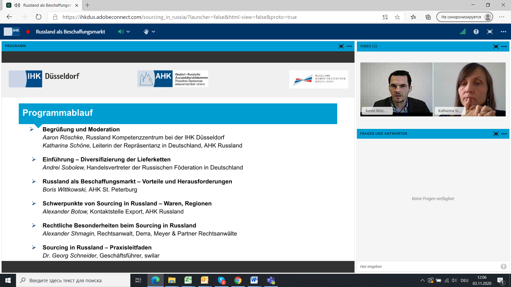This screenshot has width=511, height=287.
Task: Open Word from the taskbar
Action: (x=254, y=280)
